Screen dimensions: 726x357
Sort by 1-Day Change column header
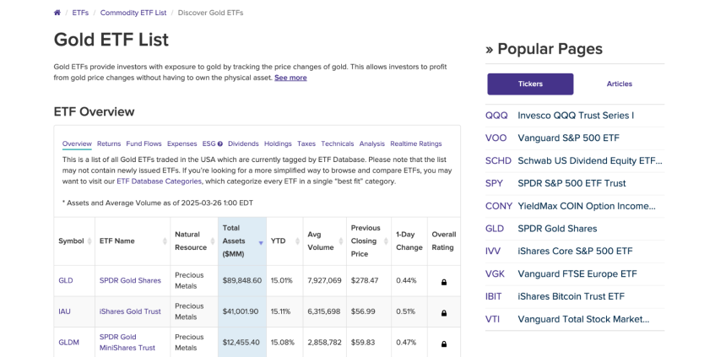pyautogui.click(x=409, y=241)
